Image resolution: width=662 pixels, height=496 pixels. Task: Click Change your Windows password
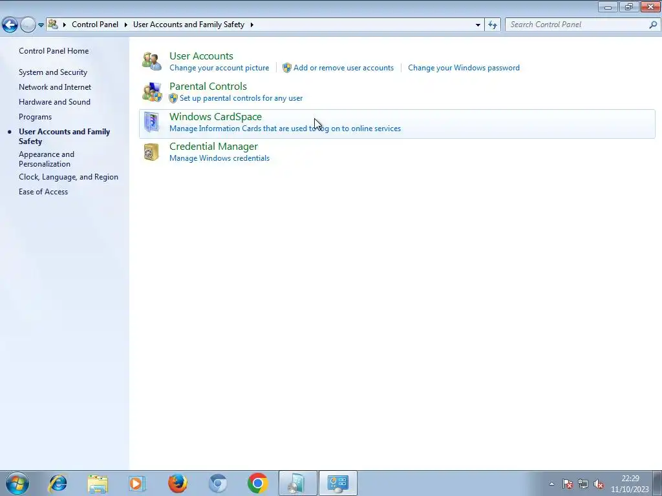coord(464,67)
